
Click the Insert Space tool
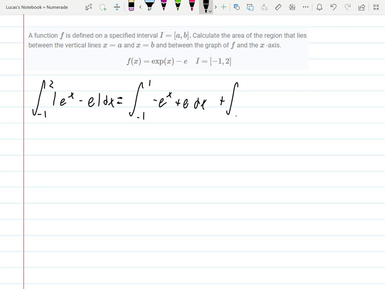[x=117, y=7]
